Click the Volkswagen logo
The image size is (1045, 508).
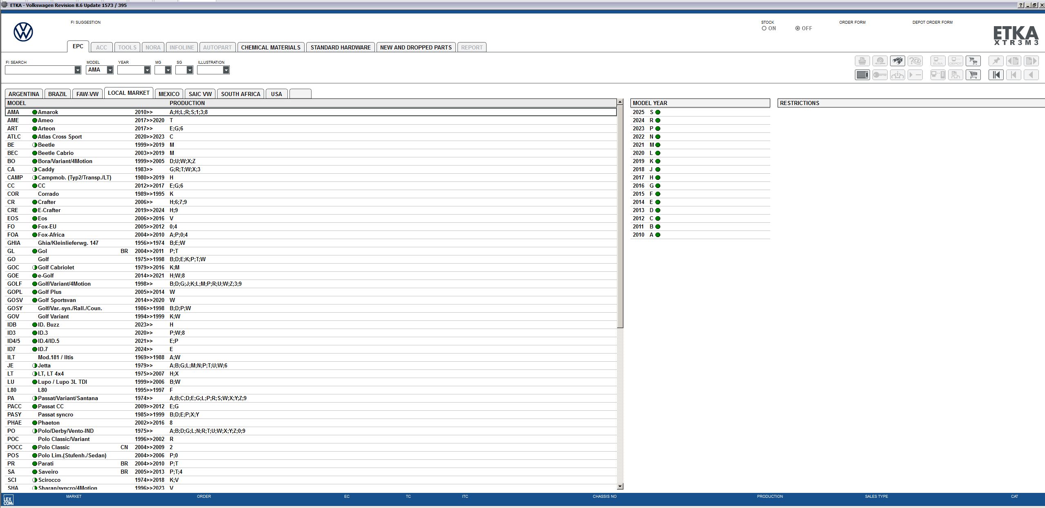23,32
